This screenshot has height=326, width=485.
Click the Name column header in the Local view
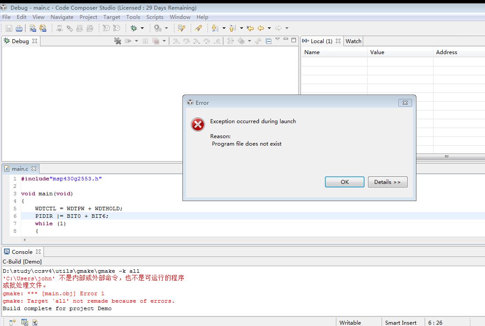(334, 52)
